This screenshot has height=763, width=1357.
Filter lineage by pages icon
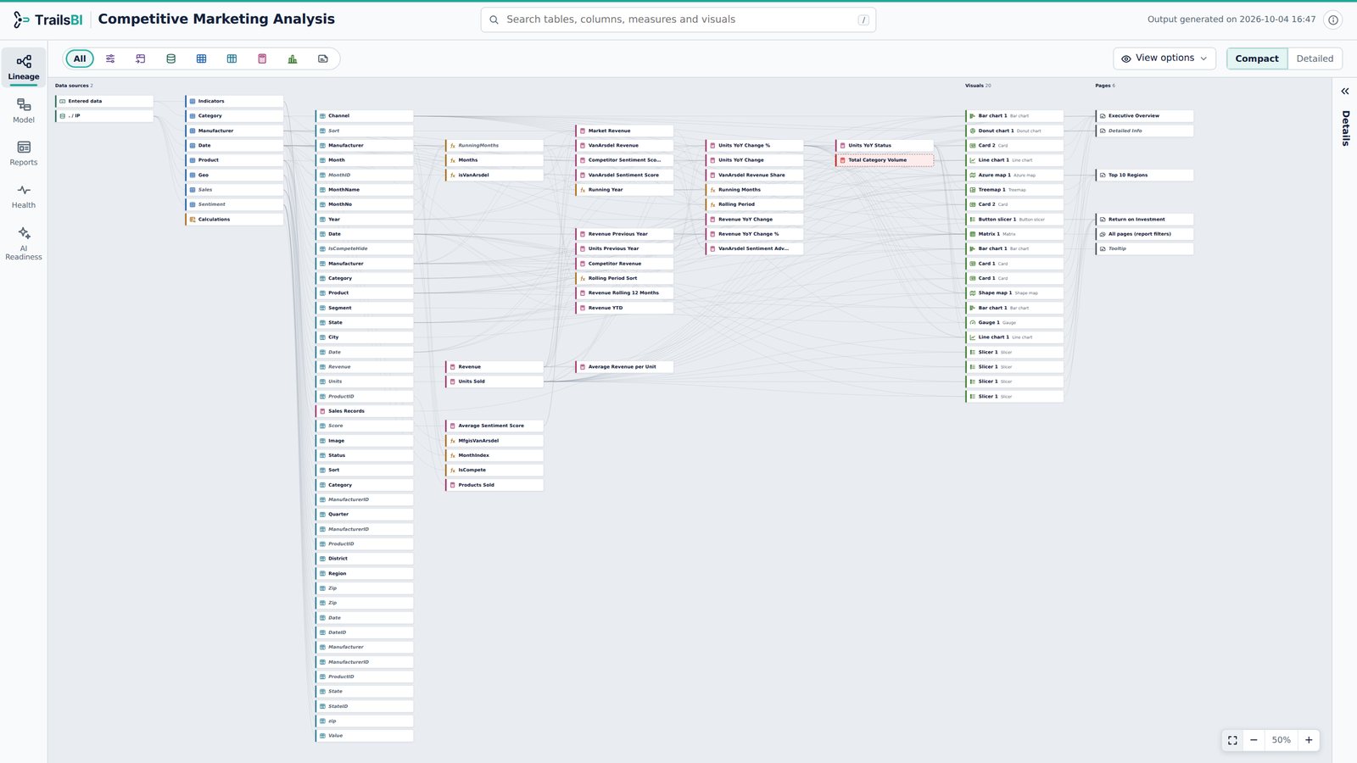pos(323,58)
